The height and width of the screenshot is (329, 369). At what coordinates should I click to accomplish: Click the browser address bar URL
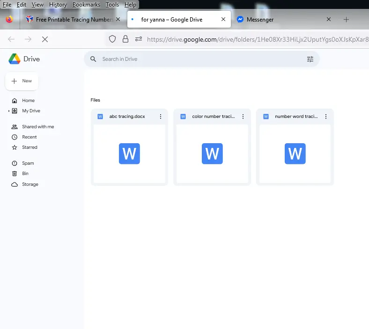click(x=258, y=39)
